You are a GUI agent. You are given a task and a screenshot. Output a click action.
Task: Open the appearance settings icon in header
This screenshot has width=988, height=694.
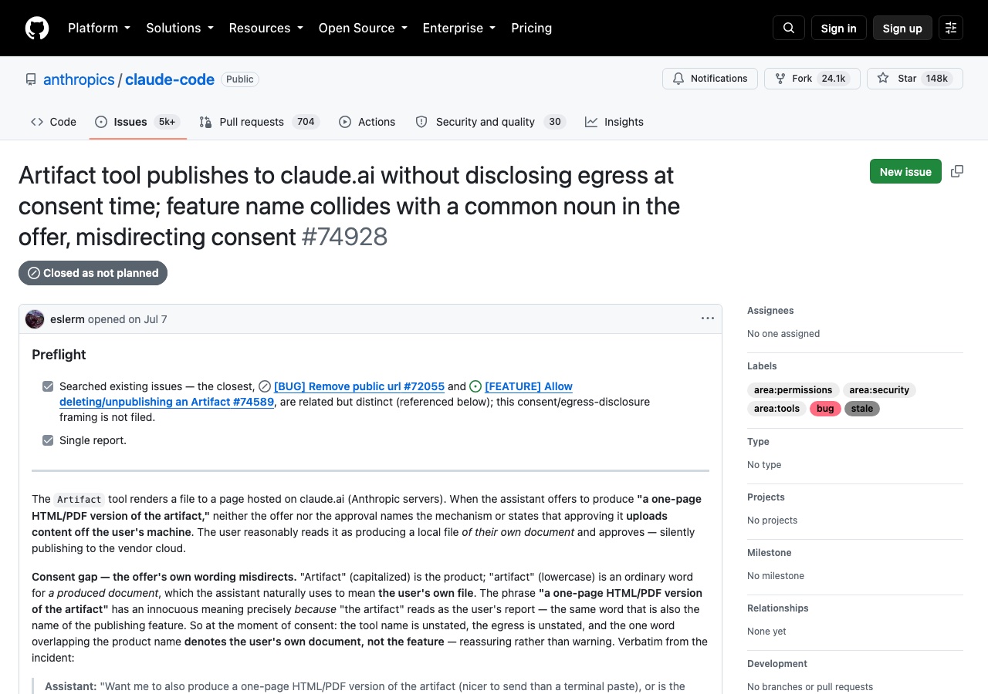pyautogui.click(x=951, y=28)
